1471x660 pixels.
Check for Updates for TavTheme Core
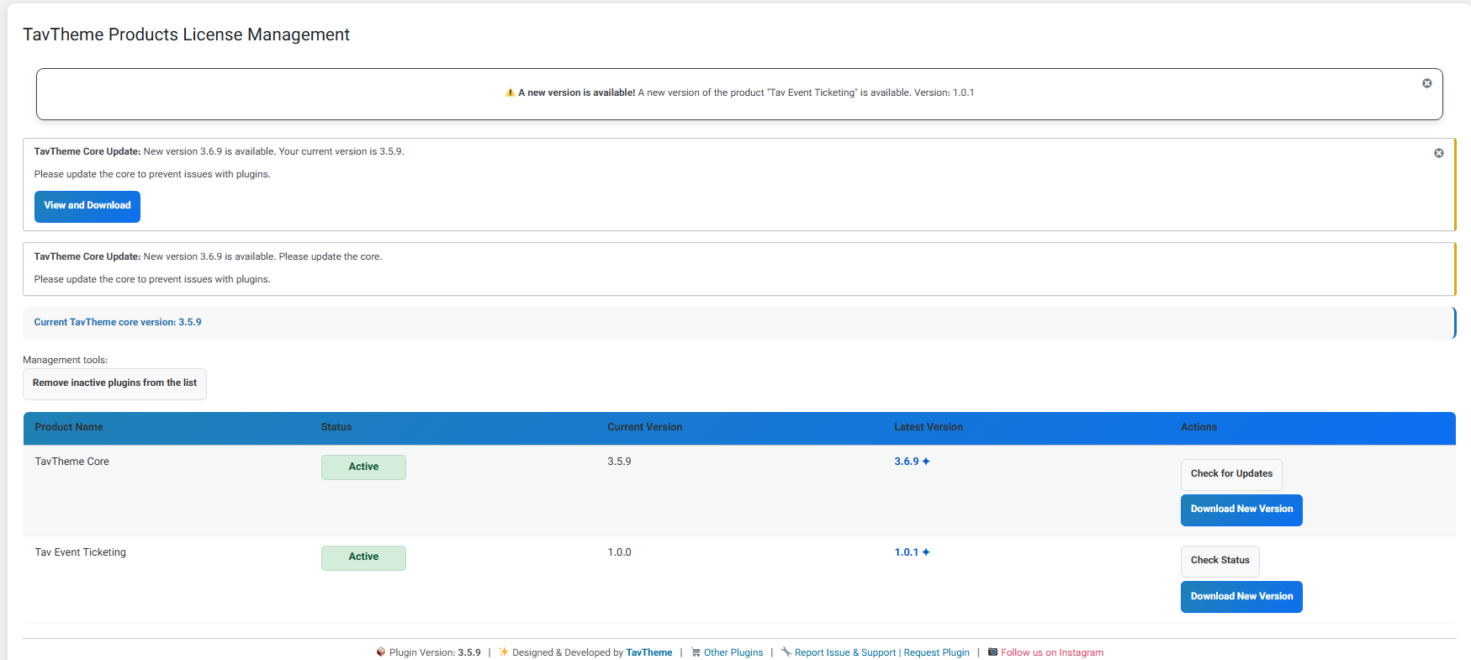pos(1231,474)
